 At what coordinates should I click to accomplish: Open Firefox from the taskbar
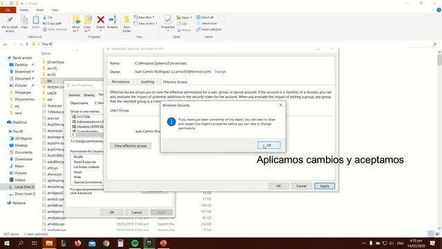pyautogui.click(x=78, y=243)
